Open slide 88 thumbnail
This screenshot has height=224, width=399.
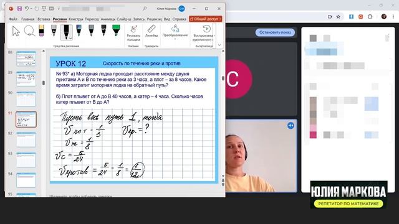(x=26, y=58)
